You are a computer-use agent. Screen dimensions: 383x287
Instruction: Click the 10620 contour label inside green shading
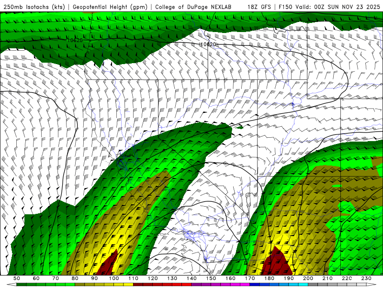click(75, 40)
